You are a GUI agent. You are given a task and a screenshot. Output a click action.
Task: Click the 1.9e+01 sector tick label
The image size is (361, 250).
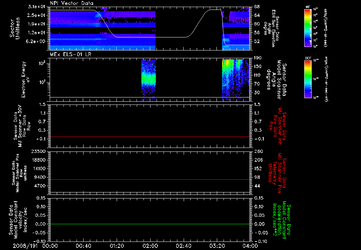click(x=36, y=24)
